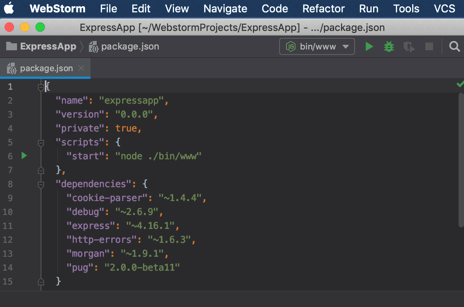The image size is (464, 307).
Task: Click the editor vertical scrollbar
Action: [461, 160]
